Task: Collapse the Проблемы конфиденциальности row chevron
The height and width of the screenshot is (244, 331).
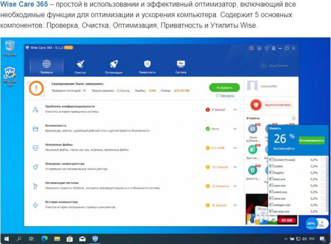Action: (235, 110)
